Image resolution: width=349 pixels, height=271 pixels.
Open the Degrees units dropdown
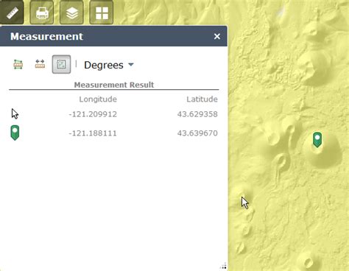[109, 65]
